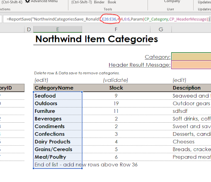Click the Northwind Item Categories title cell
The width and height of the screenshot is (211, 182).
[x=96, y=39]
